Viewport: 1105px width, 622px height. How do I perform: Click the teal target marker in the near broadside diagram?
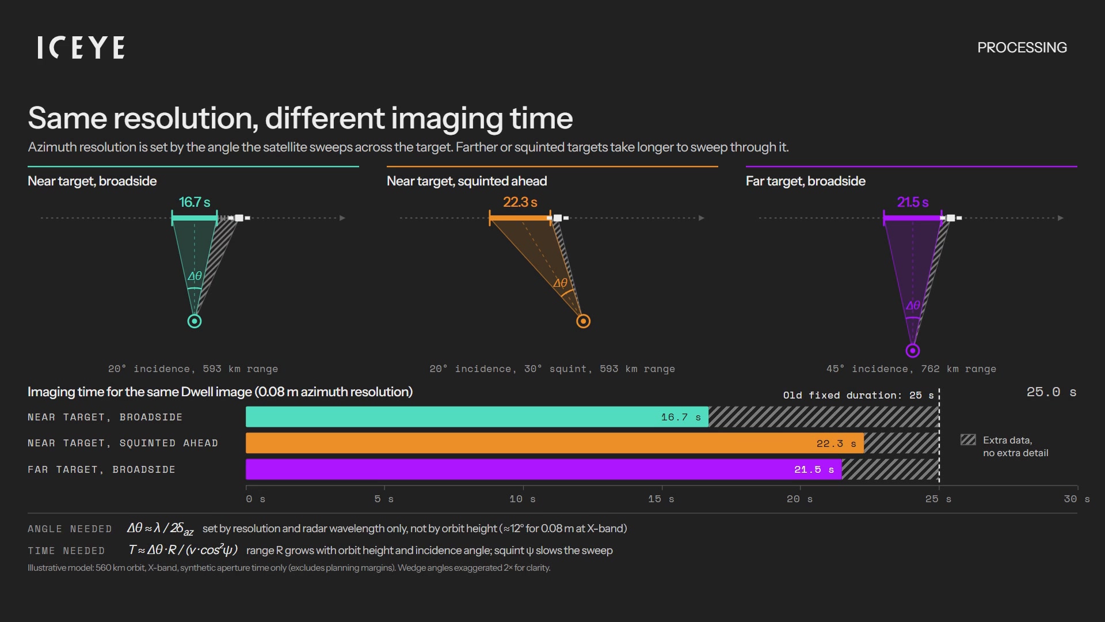click(x=195, y=321)
